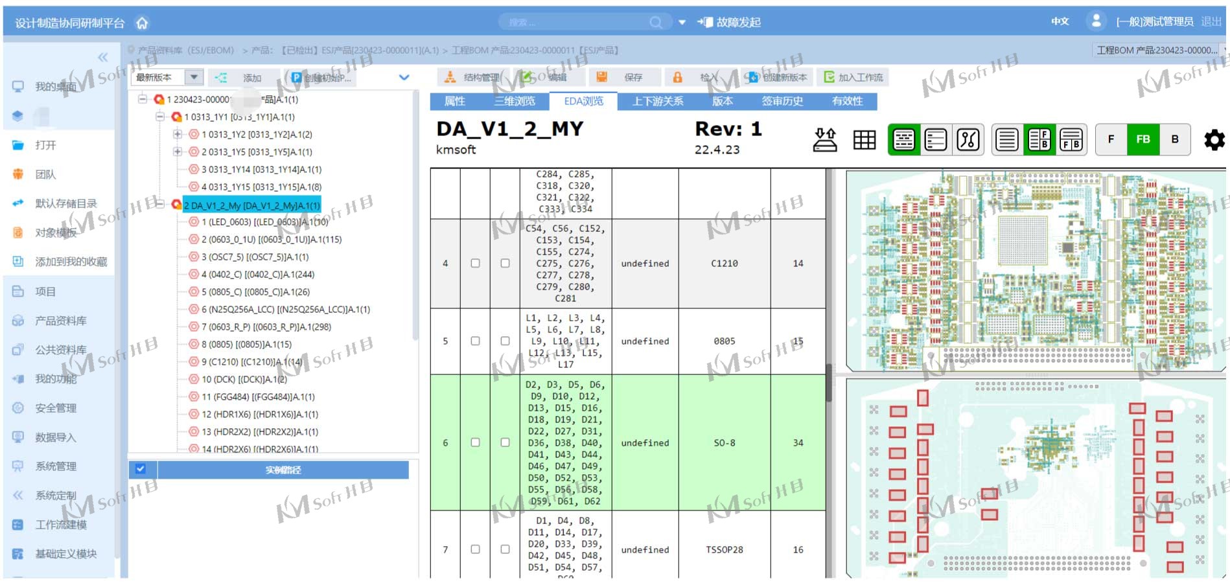This screenshot has height=583, width=1230.
Task: Check the first checkbox in row 4
Action: [475, 264]
